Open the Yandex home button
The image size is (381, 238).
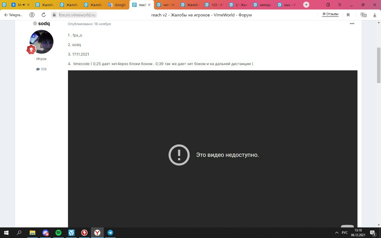tap(32, 15)
